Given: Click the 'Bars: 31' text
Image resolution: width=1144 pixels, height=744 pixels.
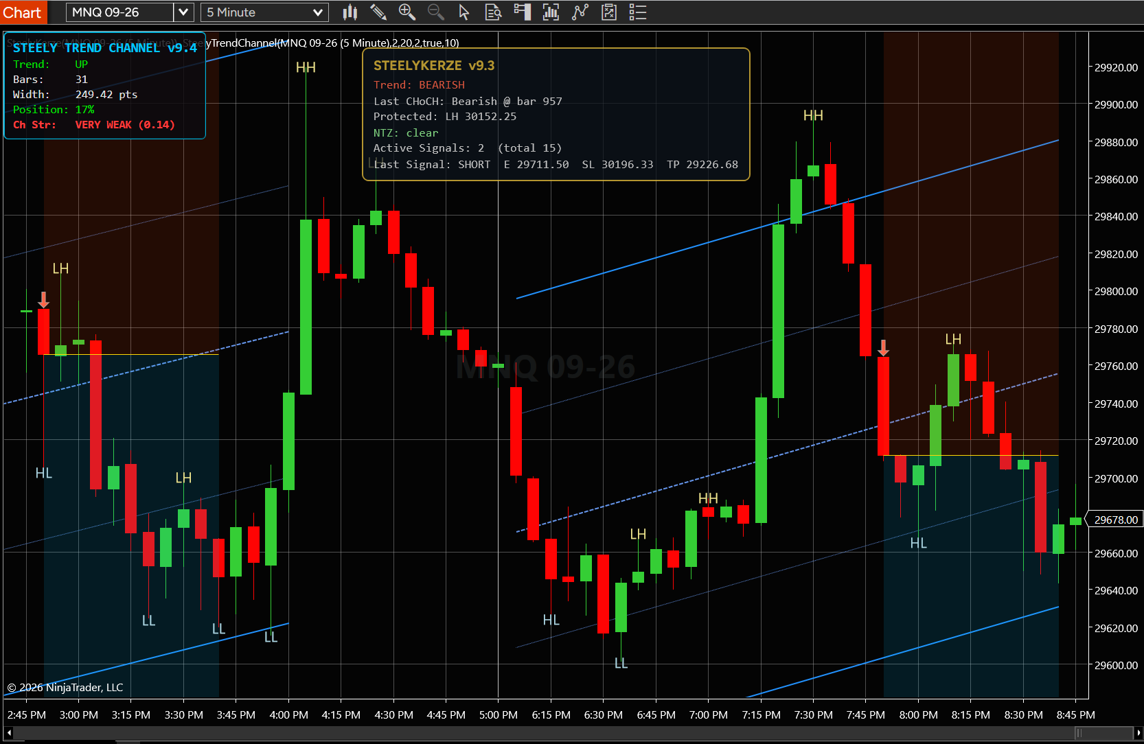Looking at the screenshot, I should pos(50,79).
